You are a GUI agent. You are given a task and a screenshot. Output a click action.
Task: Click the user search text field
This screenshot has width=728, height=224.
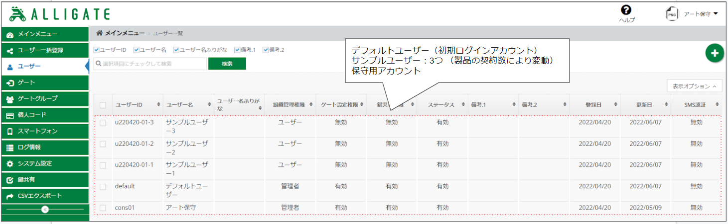[x=149, y=64]
